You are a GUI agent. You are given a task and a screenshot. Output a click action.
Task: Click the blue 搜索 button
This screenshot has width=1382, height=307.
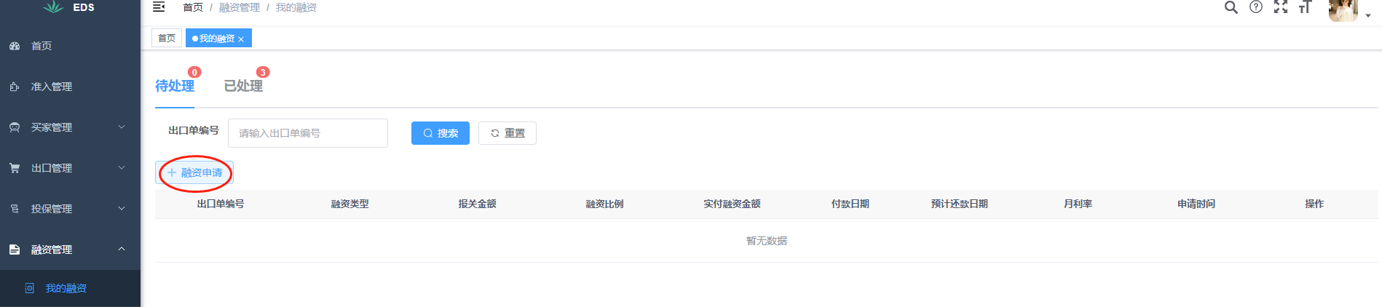pos(441,133)
